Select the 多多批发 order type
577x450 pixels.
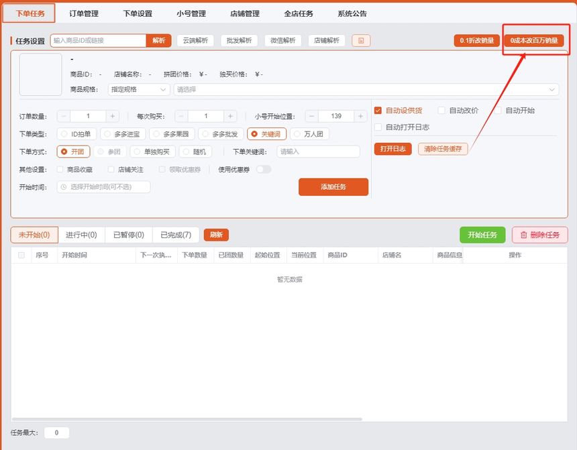[221, 134]
